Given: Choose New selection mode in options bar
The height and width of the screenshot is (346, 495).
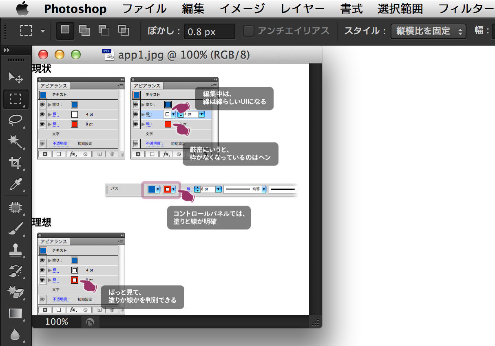Looking at the screenshot, I should [x=65, y=31].
